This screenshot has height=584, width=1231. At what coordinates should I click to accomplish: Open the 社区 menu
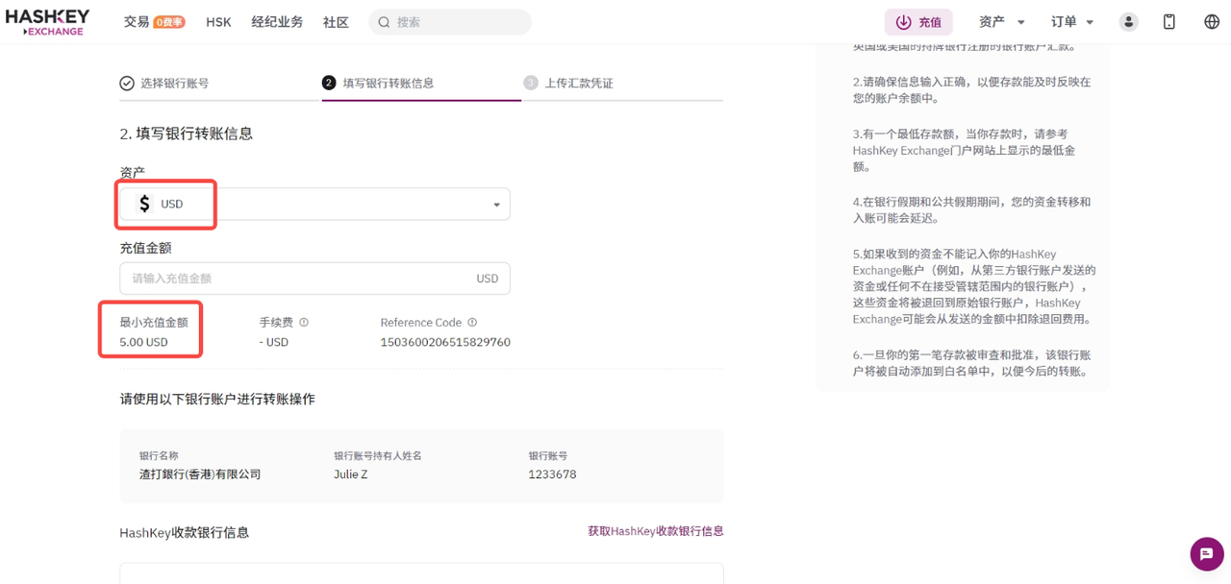(x=336, y=22)
